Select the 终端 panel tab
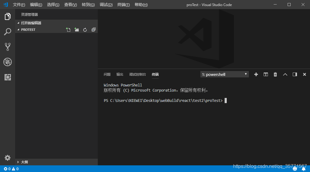The image size is (310, 172). pos(155,74)
